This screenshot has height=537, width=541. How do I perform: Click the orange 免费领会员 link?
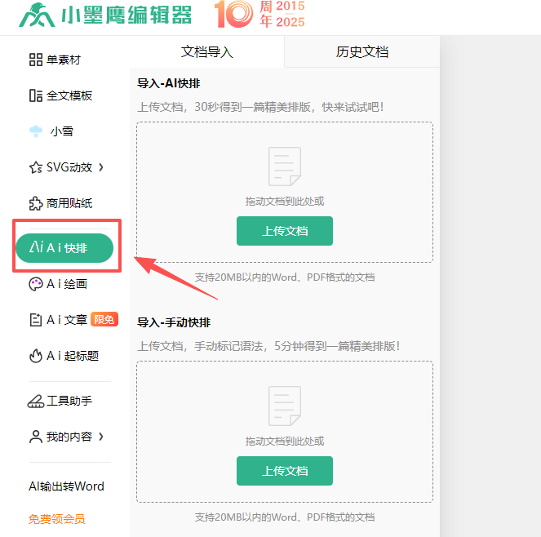[56, 518]
